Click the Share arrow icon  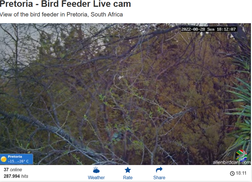point(159,170)
